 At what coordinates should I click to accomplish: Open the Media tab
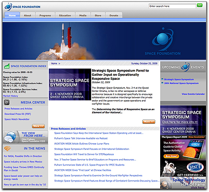83,15
